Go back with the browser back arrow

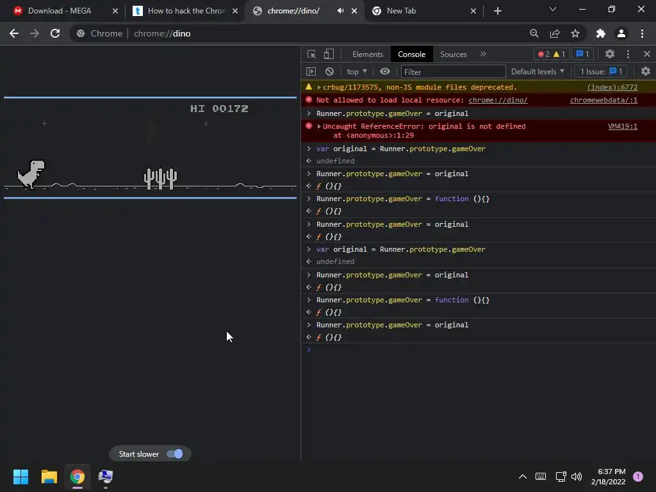click(14, 33)
